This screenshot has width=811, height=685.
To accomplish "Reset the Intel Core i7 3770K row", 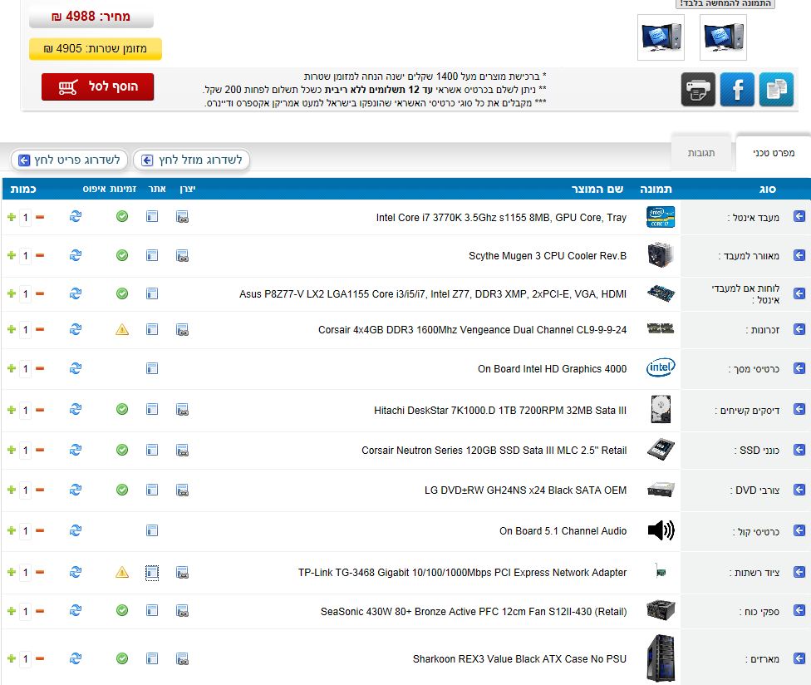I will point(76,217).
